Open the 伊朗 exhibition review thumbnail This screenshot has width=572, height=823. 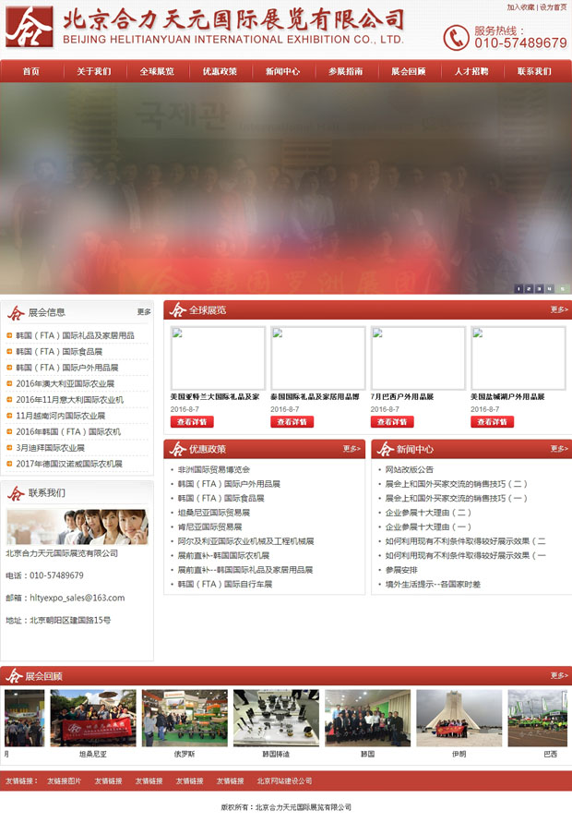[459, 718]
